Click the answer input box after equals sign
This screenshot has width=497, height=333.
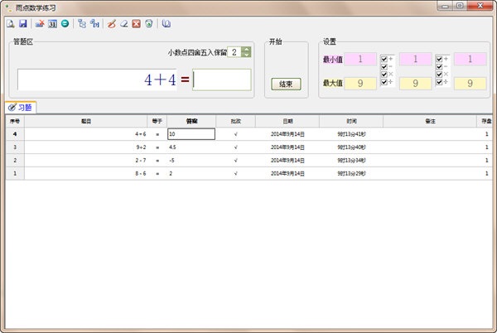[222, 80]
